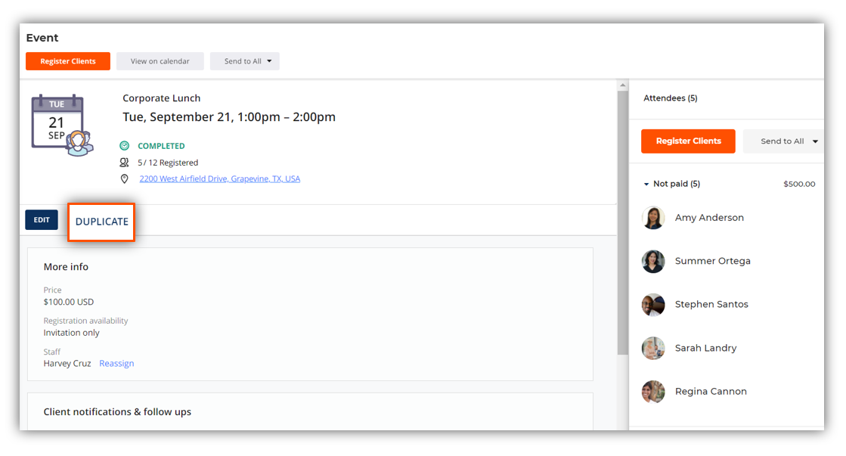Open Amy Anderson's profile avatar
Viewport: 846px width, 456px height.
click(x=653, y=218)
